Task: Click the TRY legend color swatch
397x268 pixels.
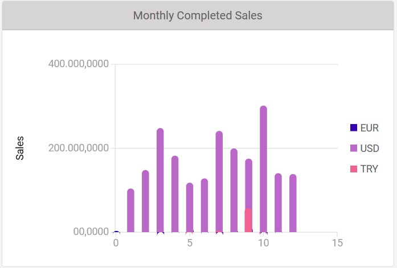Action: coord(353,169)
